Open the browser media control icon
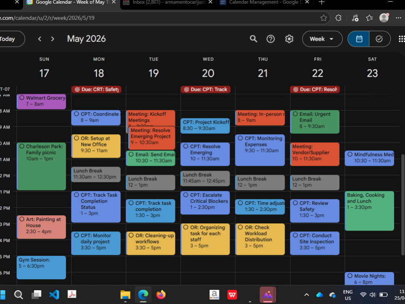Screen dimensions: 405x304 [355, 18]
